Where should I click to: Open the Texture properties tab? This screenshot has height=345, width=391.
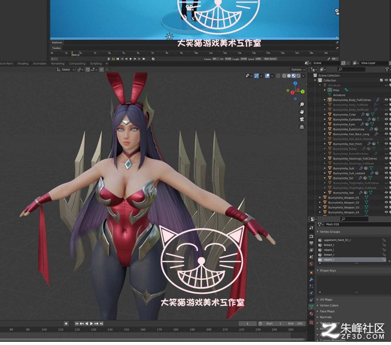pos(311,322)
